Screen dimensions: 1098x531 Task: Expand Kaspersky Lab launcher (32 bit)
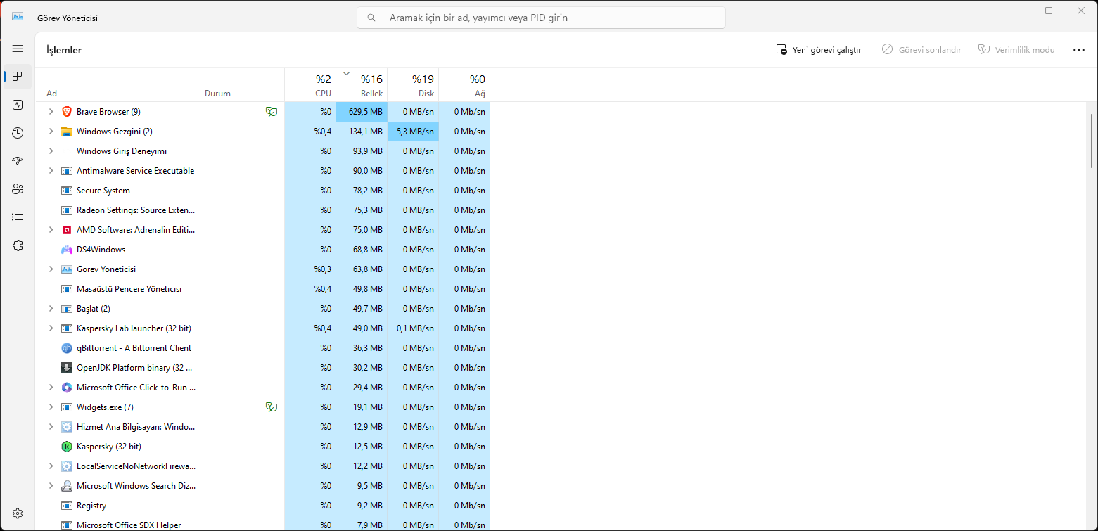(x=51, y=328)
